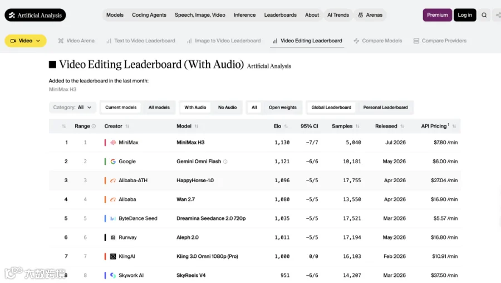Screen dimensions: 501x283
Task: Go to the Video Arena tab
Action: coord(76,41)
